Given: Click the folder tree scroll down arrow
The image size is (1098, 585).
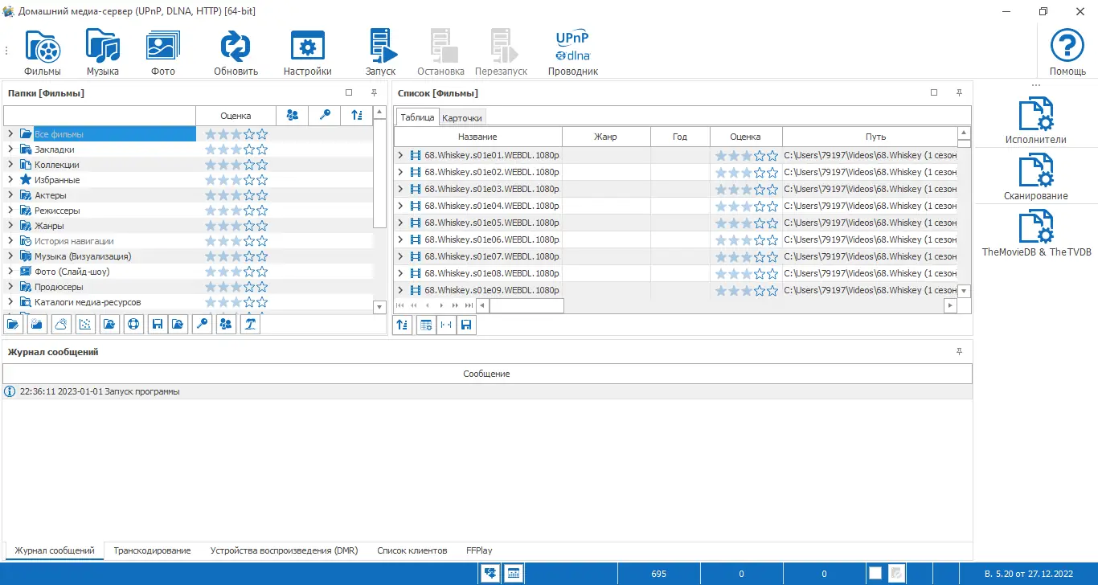Looking at the screenshot, I should tap(380, 307).
